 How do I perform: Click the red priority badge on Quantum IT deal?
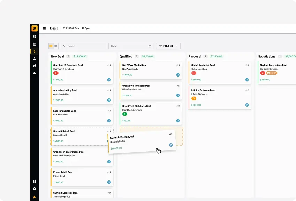[56, 73]
